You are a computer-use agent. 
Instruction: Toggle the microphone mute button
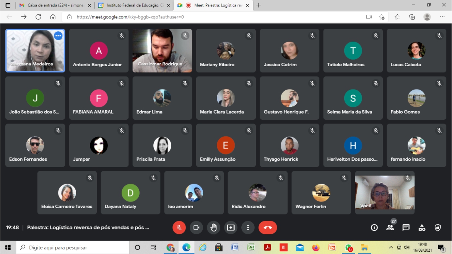(179, 228)
